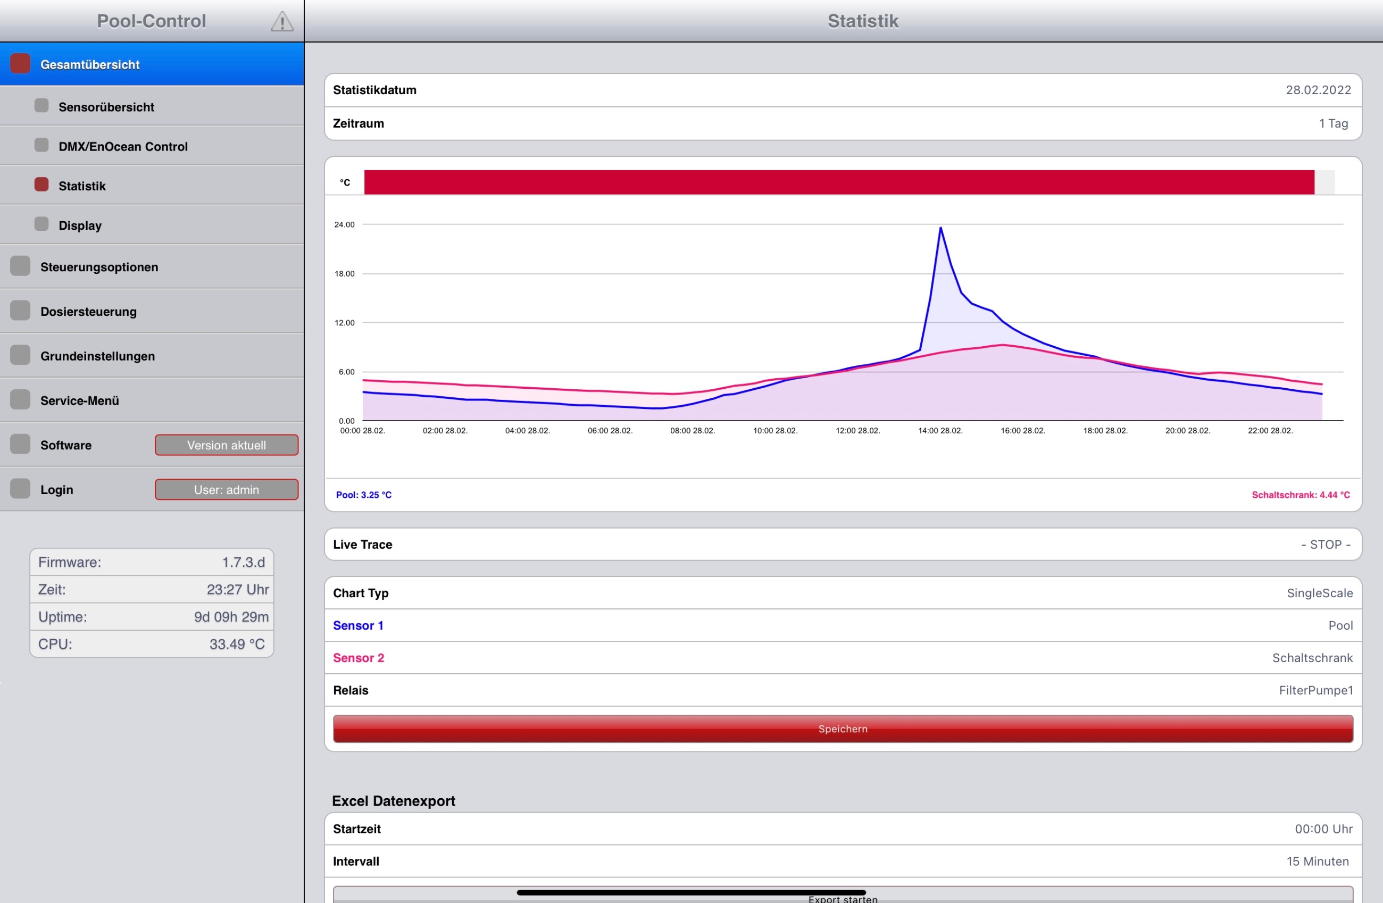Image resolution: width=1383 pixels, height=903 pixels.
Task: Click the gray square icon beside Software
Action: tap(20, 445)
